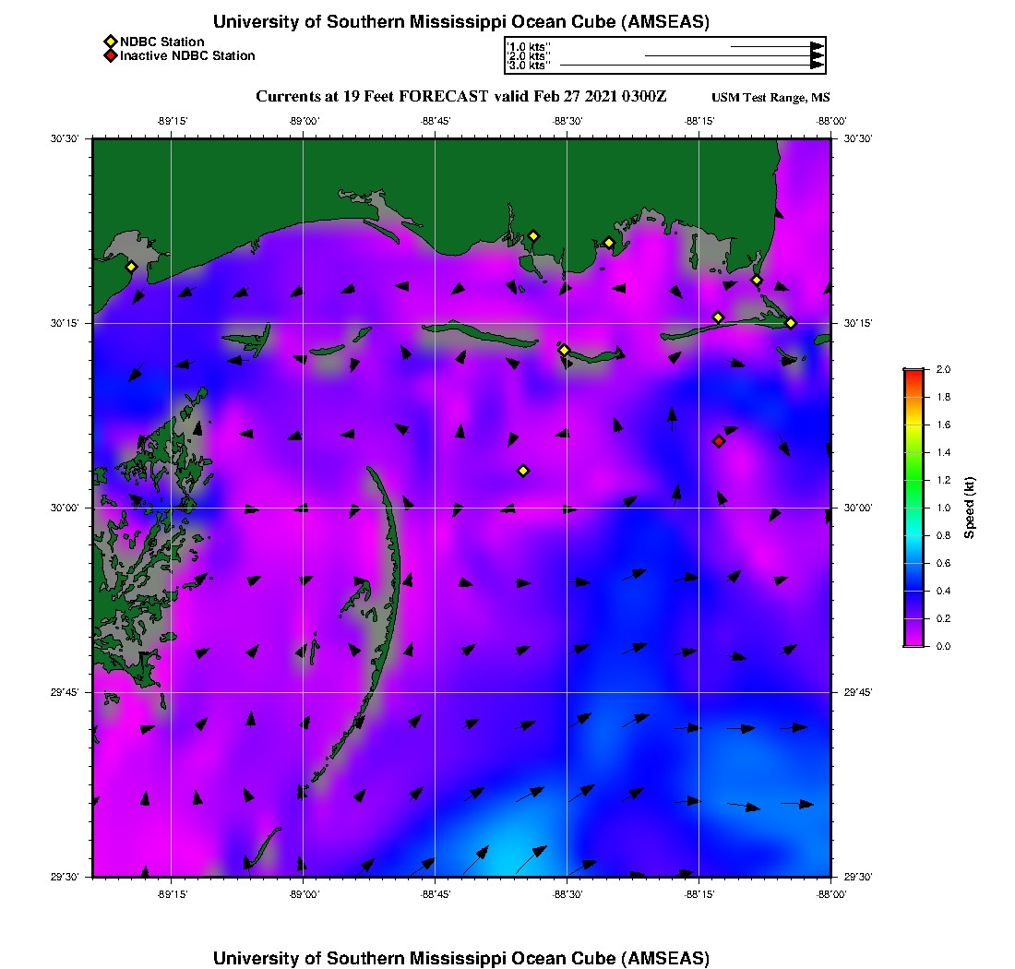The height and width of the screenshot is (969, 1015).
Task: Click the top AMSEAS Ocean Cube title
Action: (461, 22)
